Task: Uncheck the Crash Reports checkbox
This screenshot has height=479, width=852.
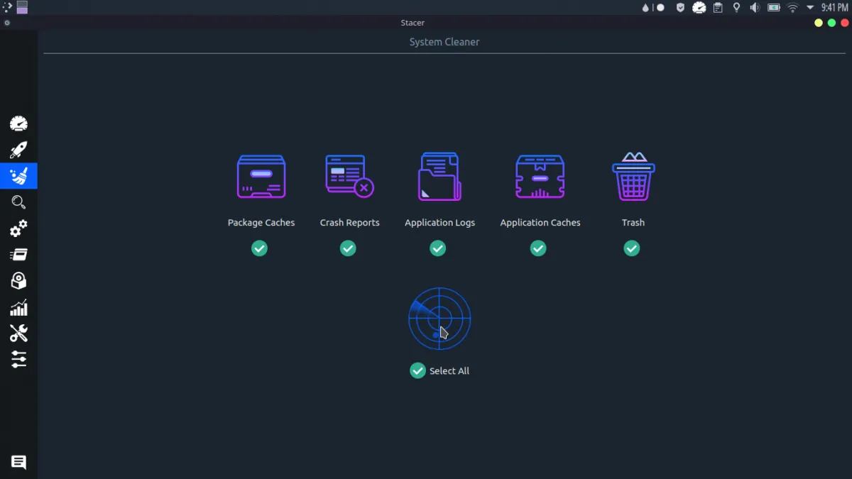Action: [348, 248]
